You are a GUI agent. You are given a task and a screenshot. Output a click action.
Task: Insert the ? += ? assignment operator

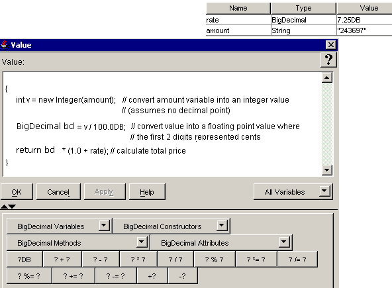(x=73, y=276)
